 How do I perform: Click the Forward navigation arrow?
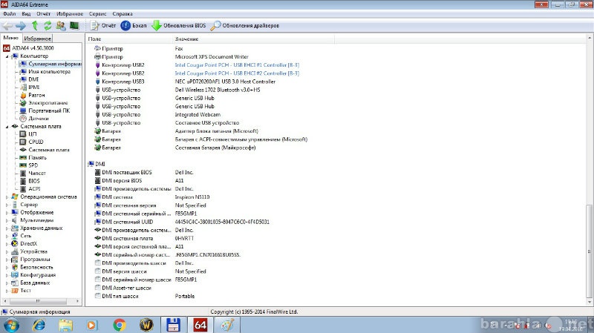[x=21, y=26]
